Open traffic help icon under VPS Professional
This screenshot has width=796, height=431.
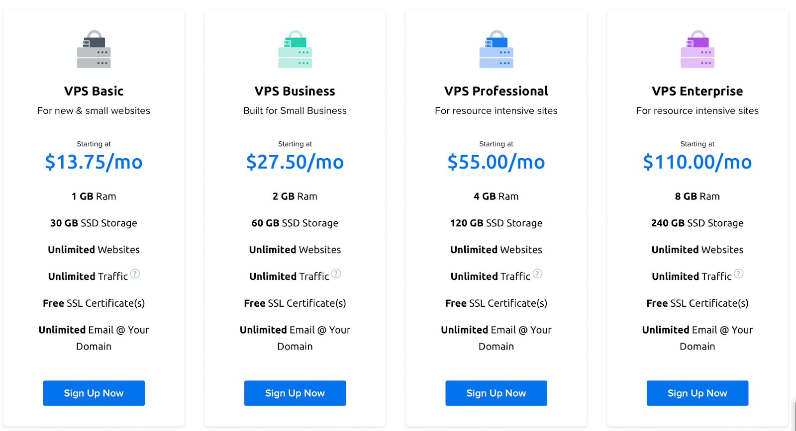point(537,274)
